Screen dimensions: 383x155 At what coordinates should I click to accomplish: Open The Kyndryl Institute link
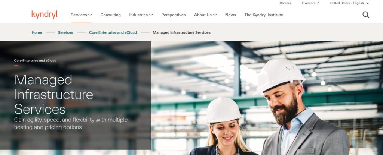point(264,15)
